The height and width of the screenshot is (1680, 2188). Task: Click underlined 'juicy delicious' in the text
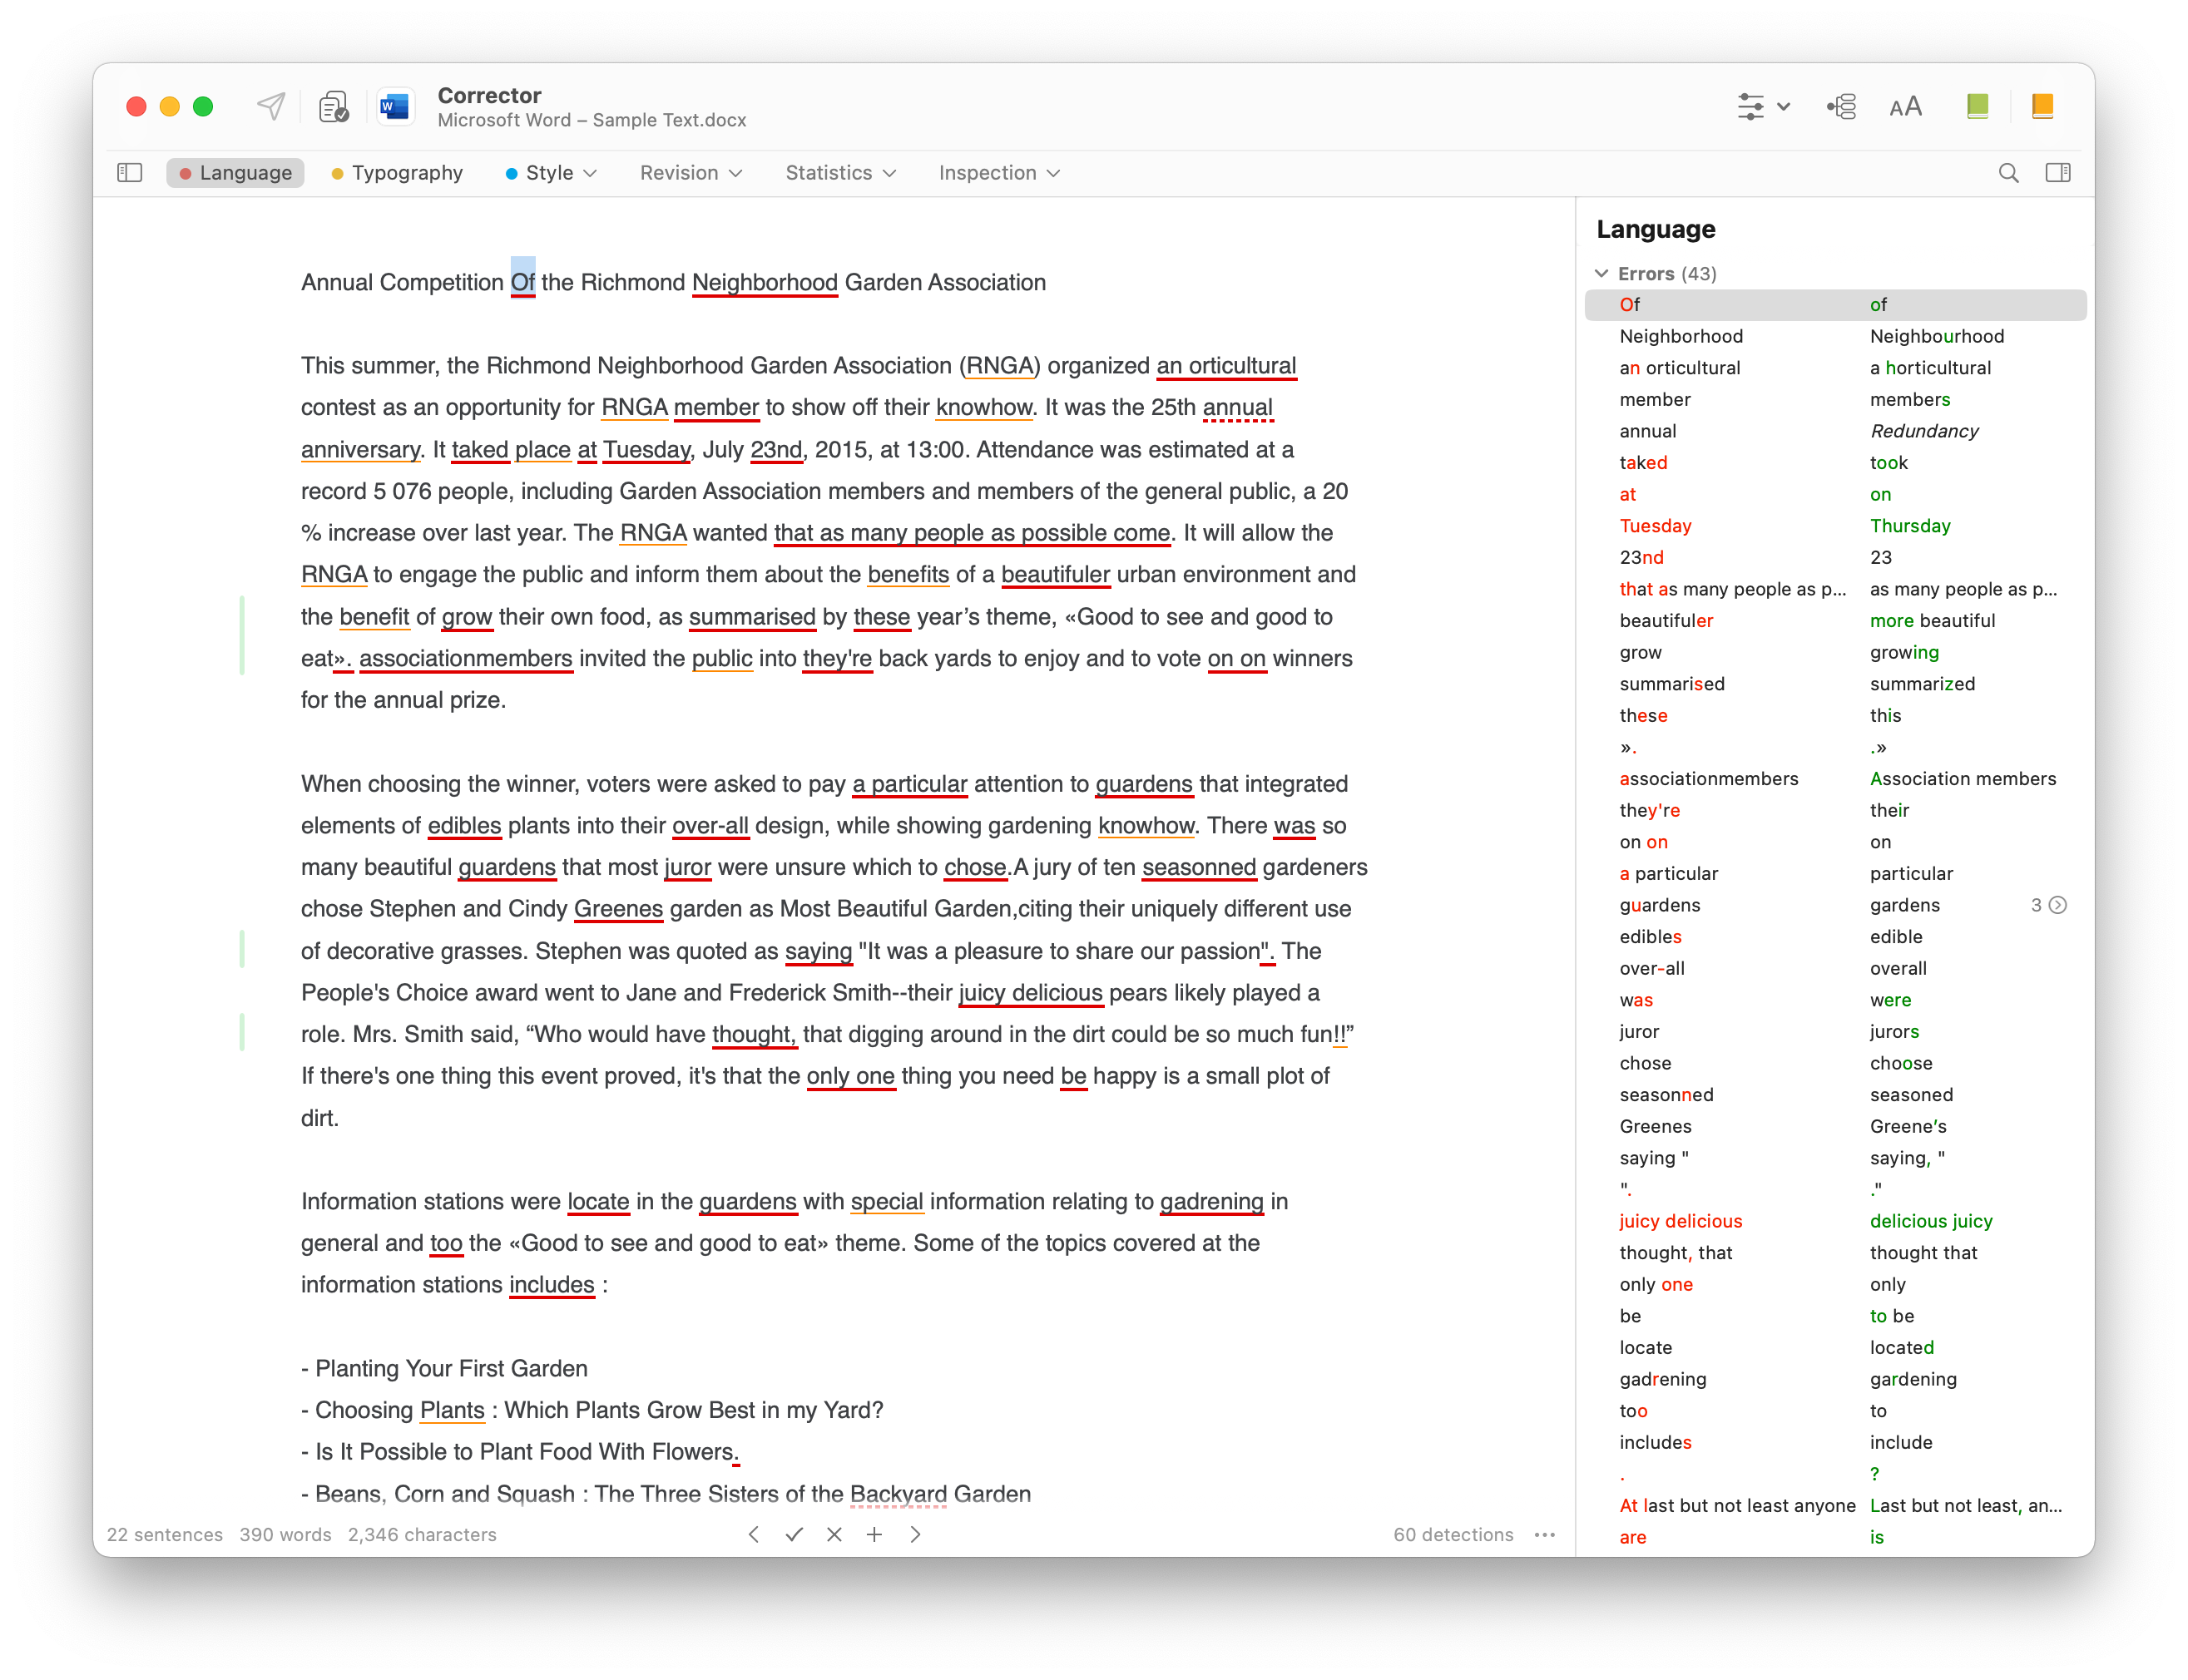1031,993
